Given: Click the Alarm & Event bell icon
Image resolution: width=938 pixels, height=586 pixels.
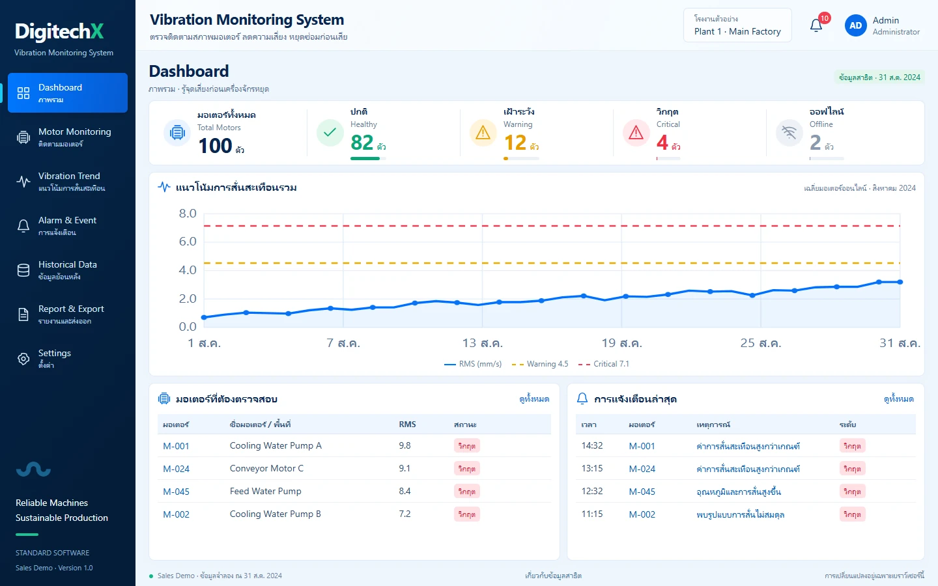Looking at the screenshot, I should 23,226.
